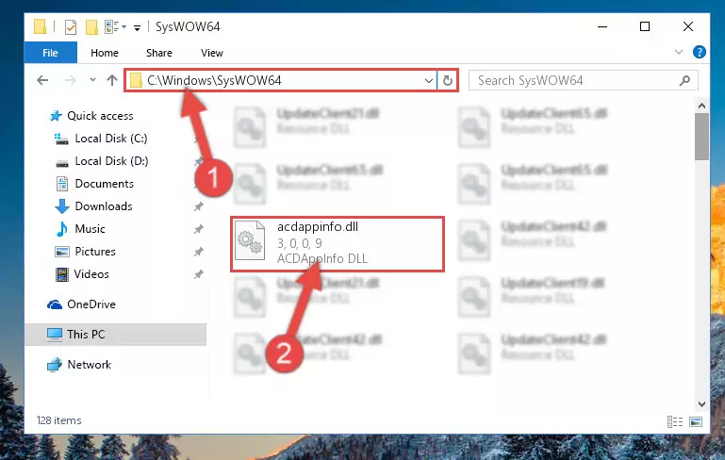Select OneDrive in navigation pane
The image size is (725, 460).
click(91, 304)
